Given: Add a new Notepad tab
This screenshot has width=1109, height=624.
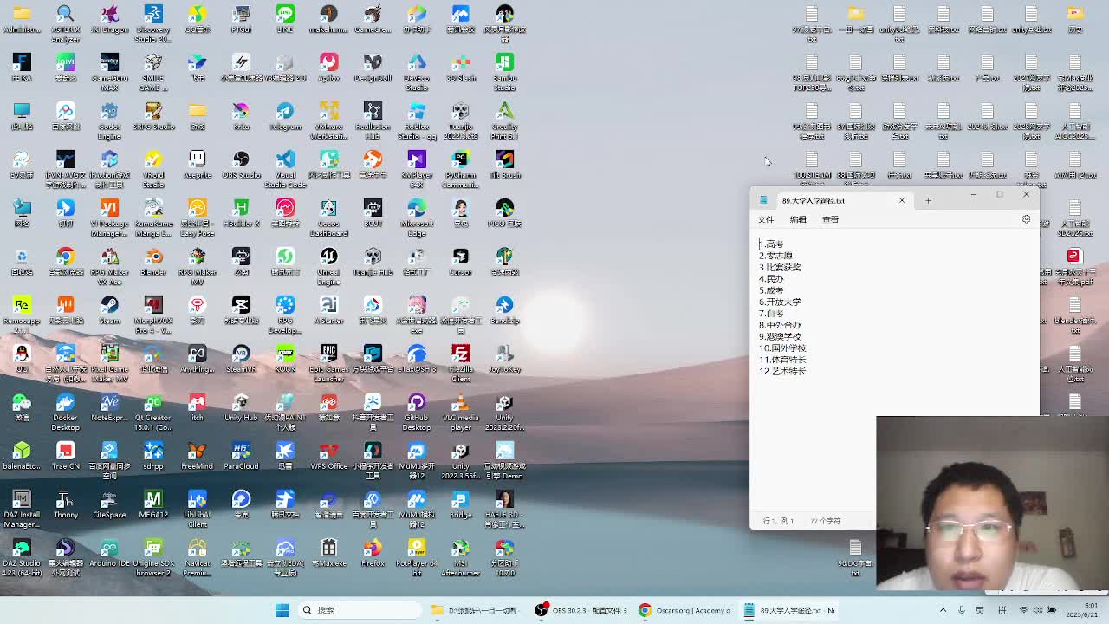Looking at the screenshot, I should [x=927, y=200].
